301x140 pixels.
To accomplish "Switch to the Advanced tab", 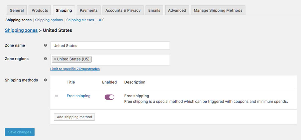I will point(177,10).
